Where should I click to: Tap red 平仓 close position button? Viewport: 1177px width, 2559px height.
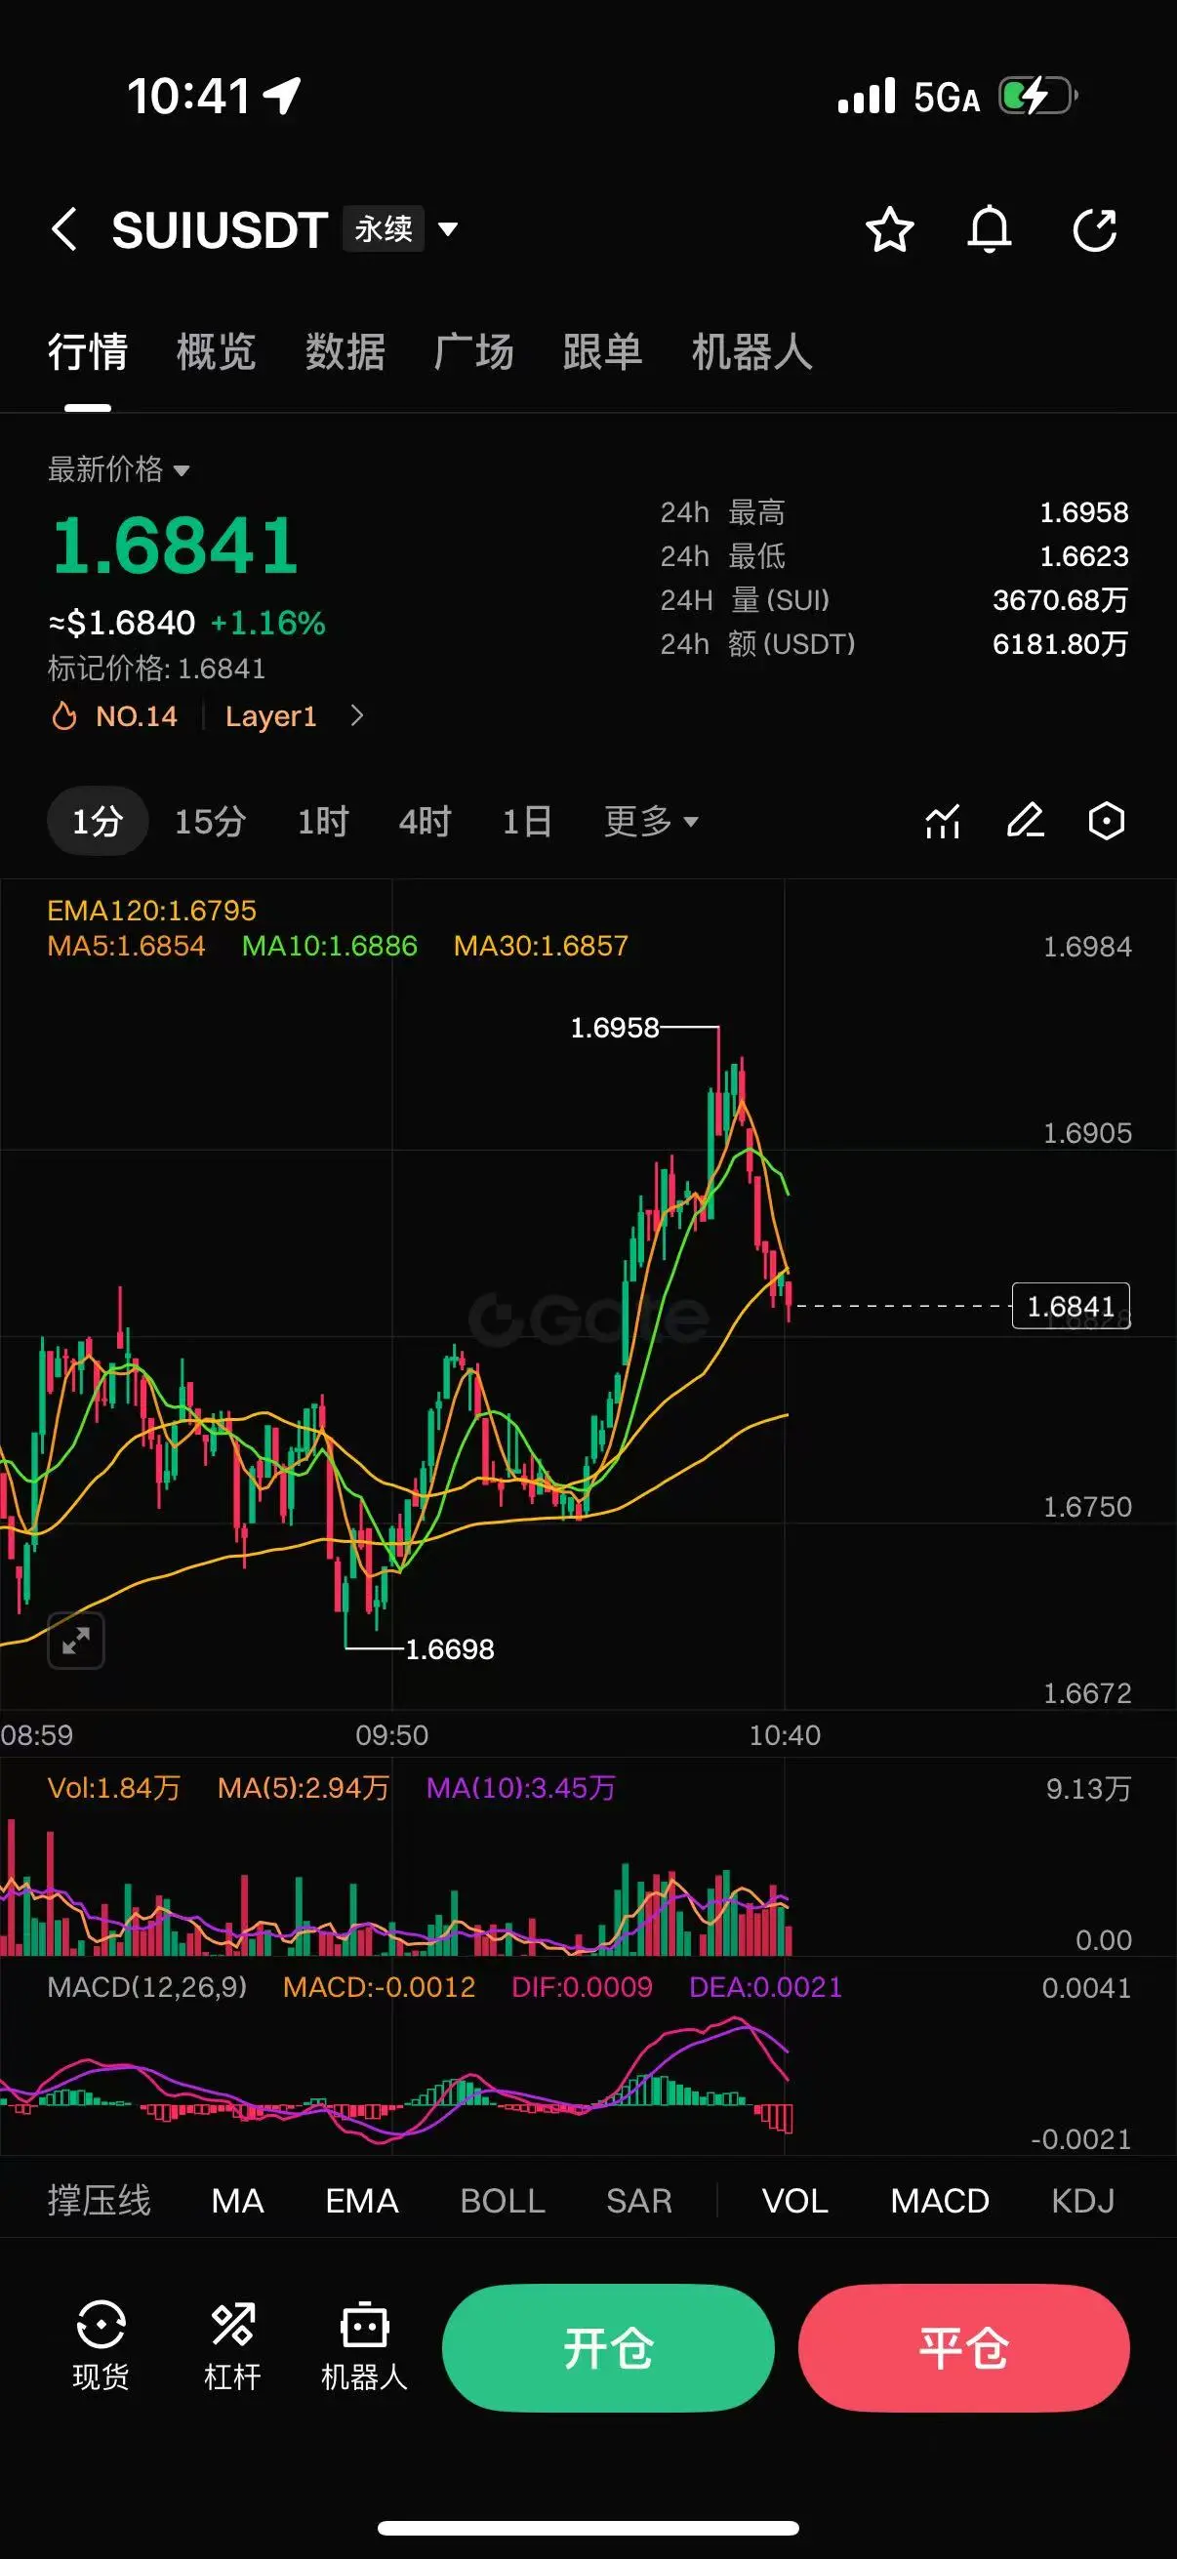[963, 2348]
